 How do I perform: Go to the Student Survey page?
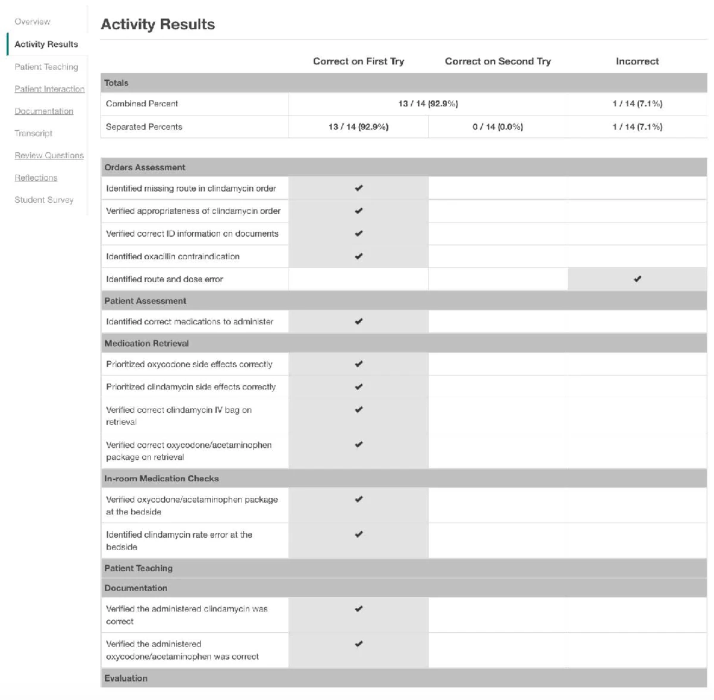[44, 200]
